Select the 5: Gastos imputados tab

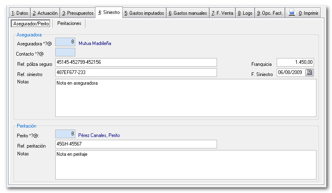[144, 13]
